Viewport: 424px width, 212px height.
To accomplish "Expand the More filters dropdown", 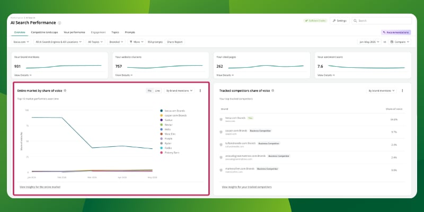I will (x=137, y=42).
